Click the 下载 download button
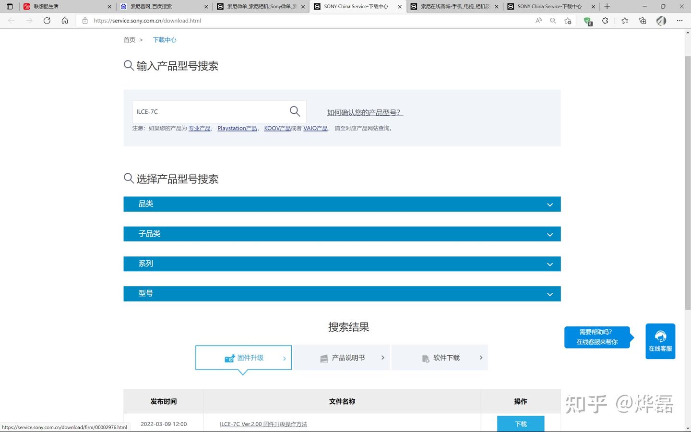The width and height of the screenshot is (691, 432). click(520, 424)
